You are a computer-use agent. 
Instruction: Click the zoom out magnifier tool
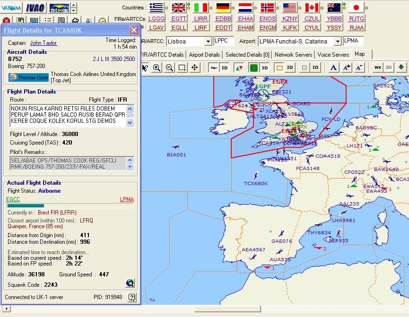169,68
